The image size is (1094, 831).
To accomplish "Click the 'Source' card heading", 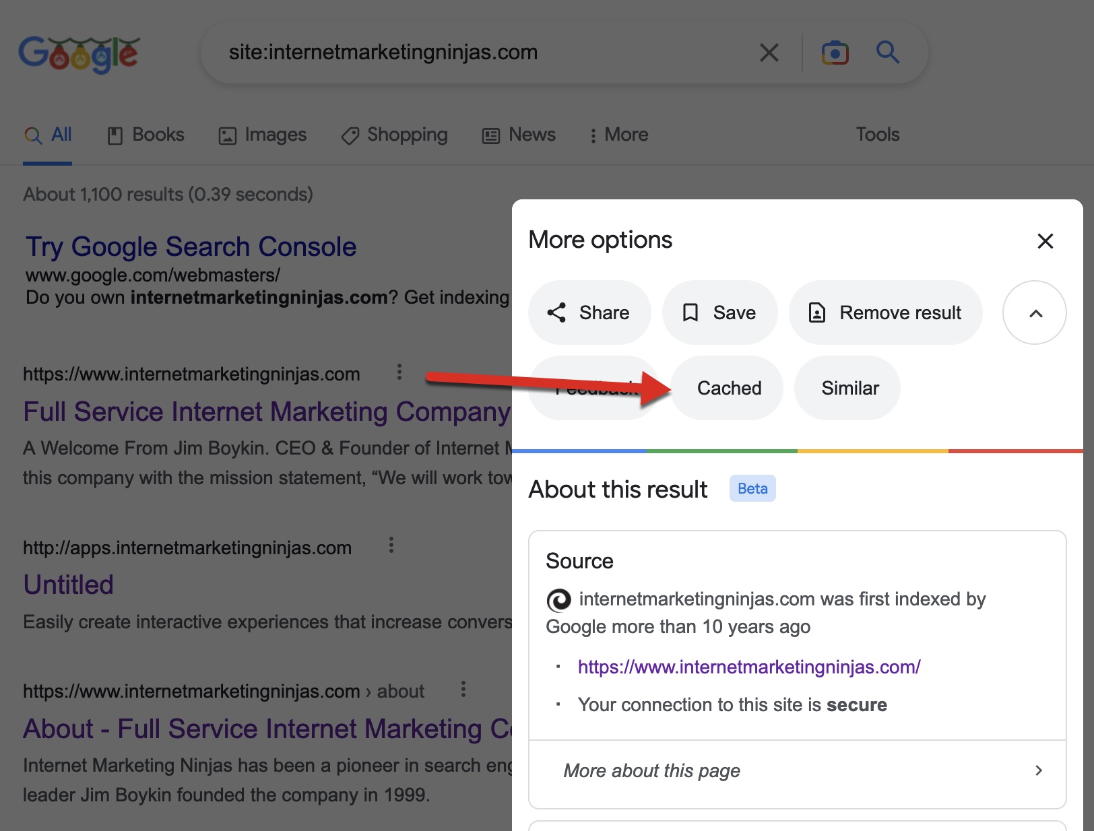I will 579,561.
